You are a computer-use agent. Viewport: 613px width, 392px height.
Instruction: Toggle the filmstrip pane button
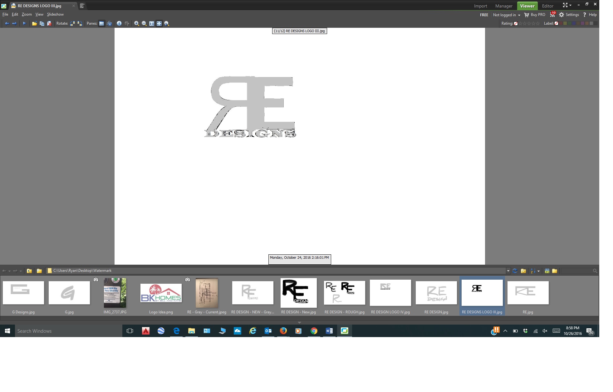point(101,23)
